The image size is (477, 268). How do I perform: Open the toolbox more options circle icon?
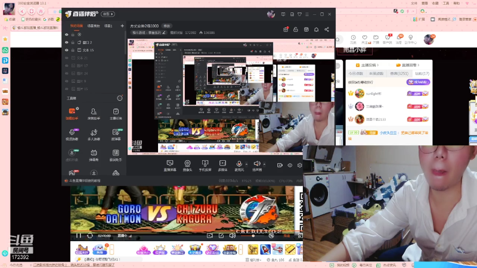click(120, 98)
